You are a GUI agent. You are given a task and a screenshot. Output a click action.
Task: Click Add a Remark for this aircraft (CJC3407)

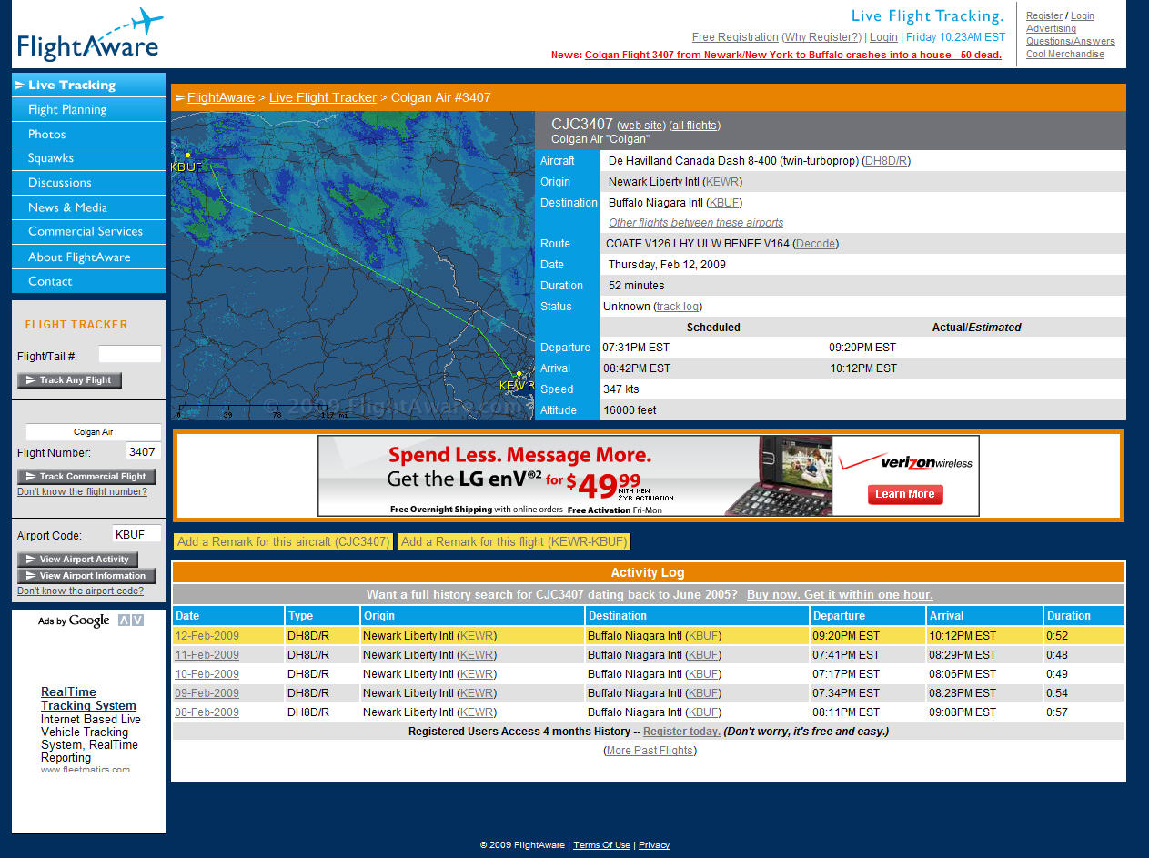[x=283, y=541]
